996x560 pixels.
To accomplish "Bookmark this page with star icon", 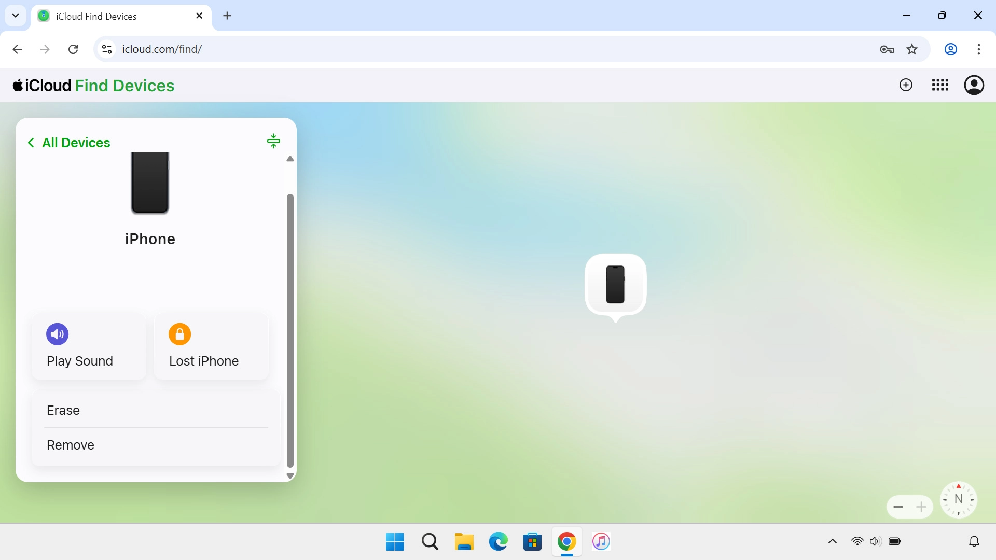I will point(912,49).
